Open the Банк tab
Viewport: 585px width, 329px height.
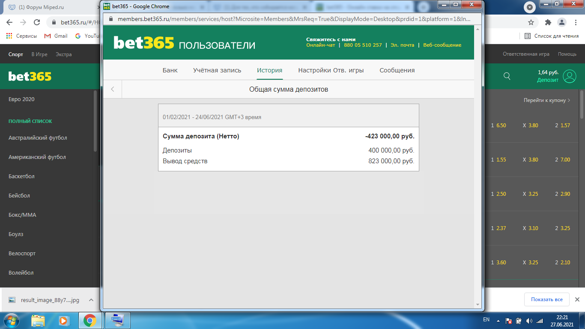pyautogui.click(x=170, y=70)
